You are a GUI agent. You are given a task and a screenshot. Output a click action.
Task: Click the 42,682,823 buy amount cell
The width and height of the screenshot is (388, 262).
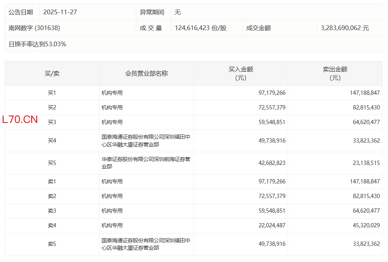click(x=272, y=163)
